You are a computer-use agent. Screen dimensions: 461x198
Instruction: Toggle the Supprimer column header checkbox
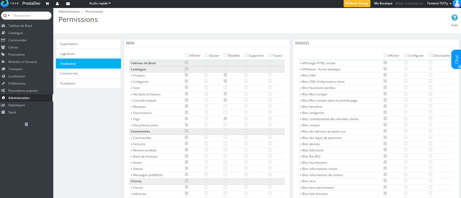tap(246, 55)
